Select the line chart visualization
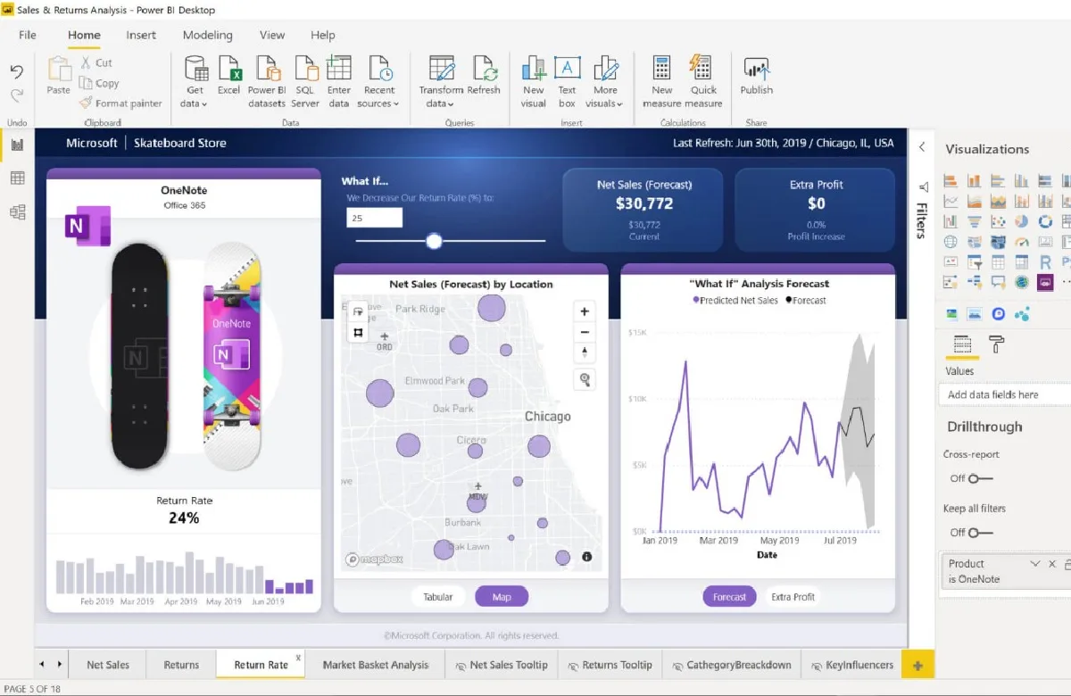Image resolution: width=1071 pixels, height=696 pixels. pyautogui.click(x=951, y=201)
